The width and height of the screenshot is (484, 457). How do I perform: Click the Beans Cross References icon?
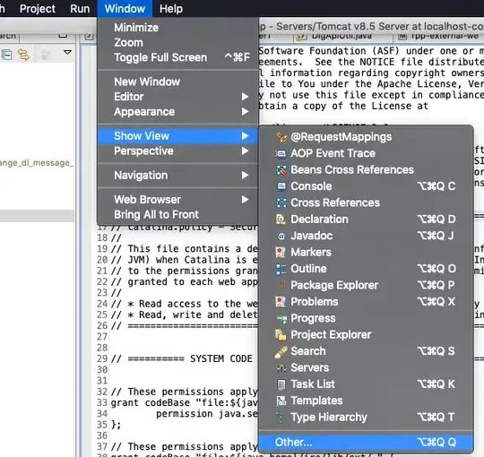coord(281,169)
